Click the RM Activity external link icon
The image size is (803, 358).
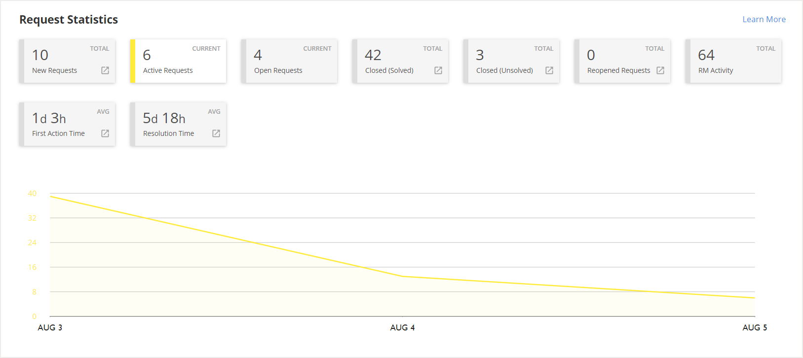click(x=771, y=70)
